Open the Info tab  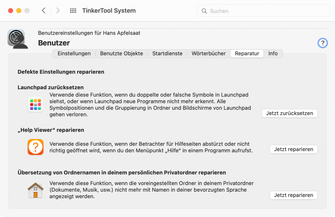(x=273, y=54)
